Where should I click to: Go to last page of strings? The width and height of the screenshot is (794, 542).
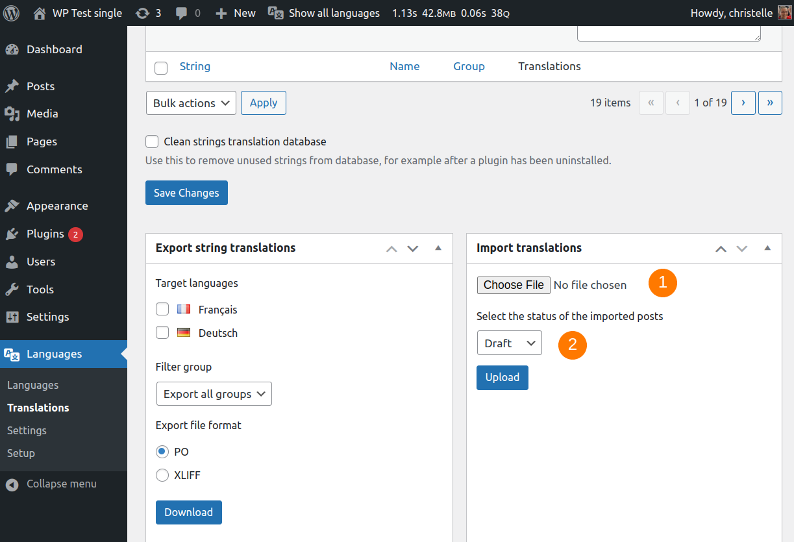click(x=770, y=103)
